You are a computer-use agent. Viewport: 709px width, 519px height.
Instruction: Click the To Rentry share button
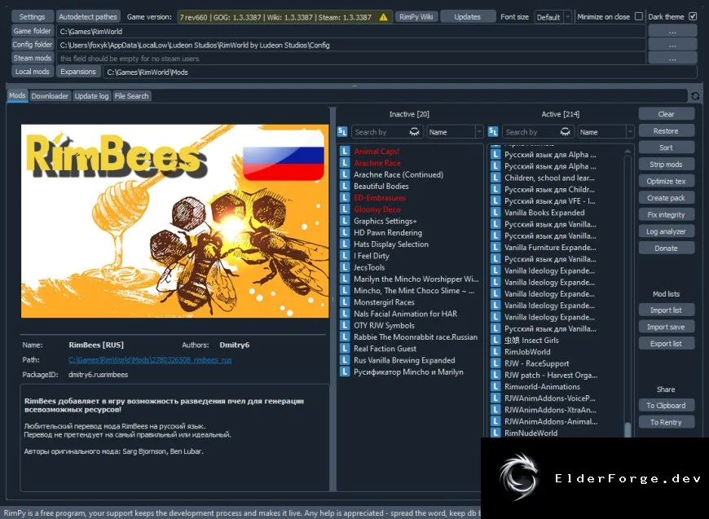coord(666,422)
